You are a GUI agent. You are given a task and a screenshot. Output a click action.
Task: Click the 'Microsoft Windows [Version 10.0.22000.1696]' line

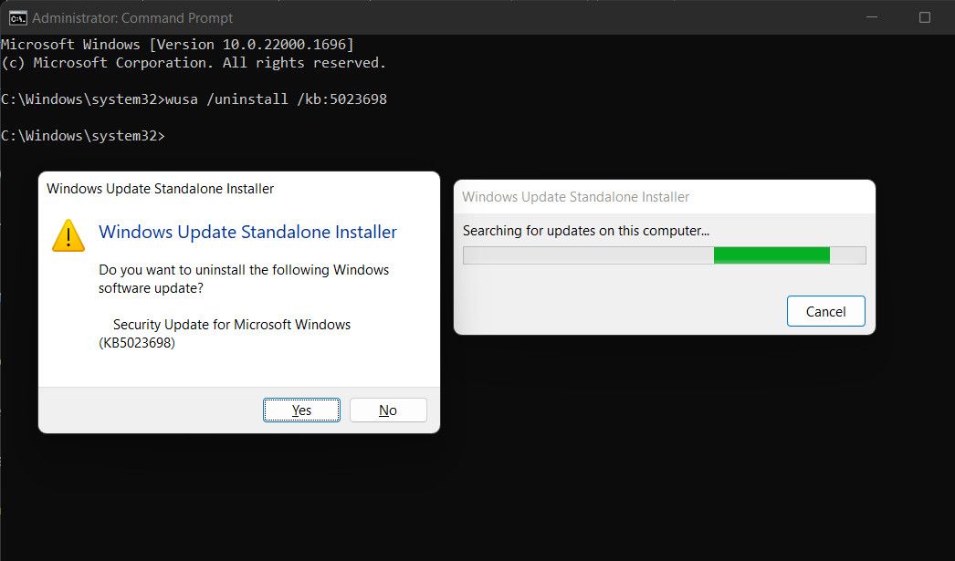(x=177, y=45)
